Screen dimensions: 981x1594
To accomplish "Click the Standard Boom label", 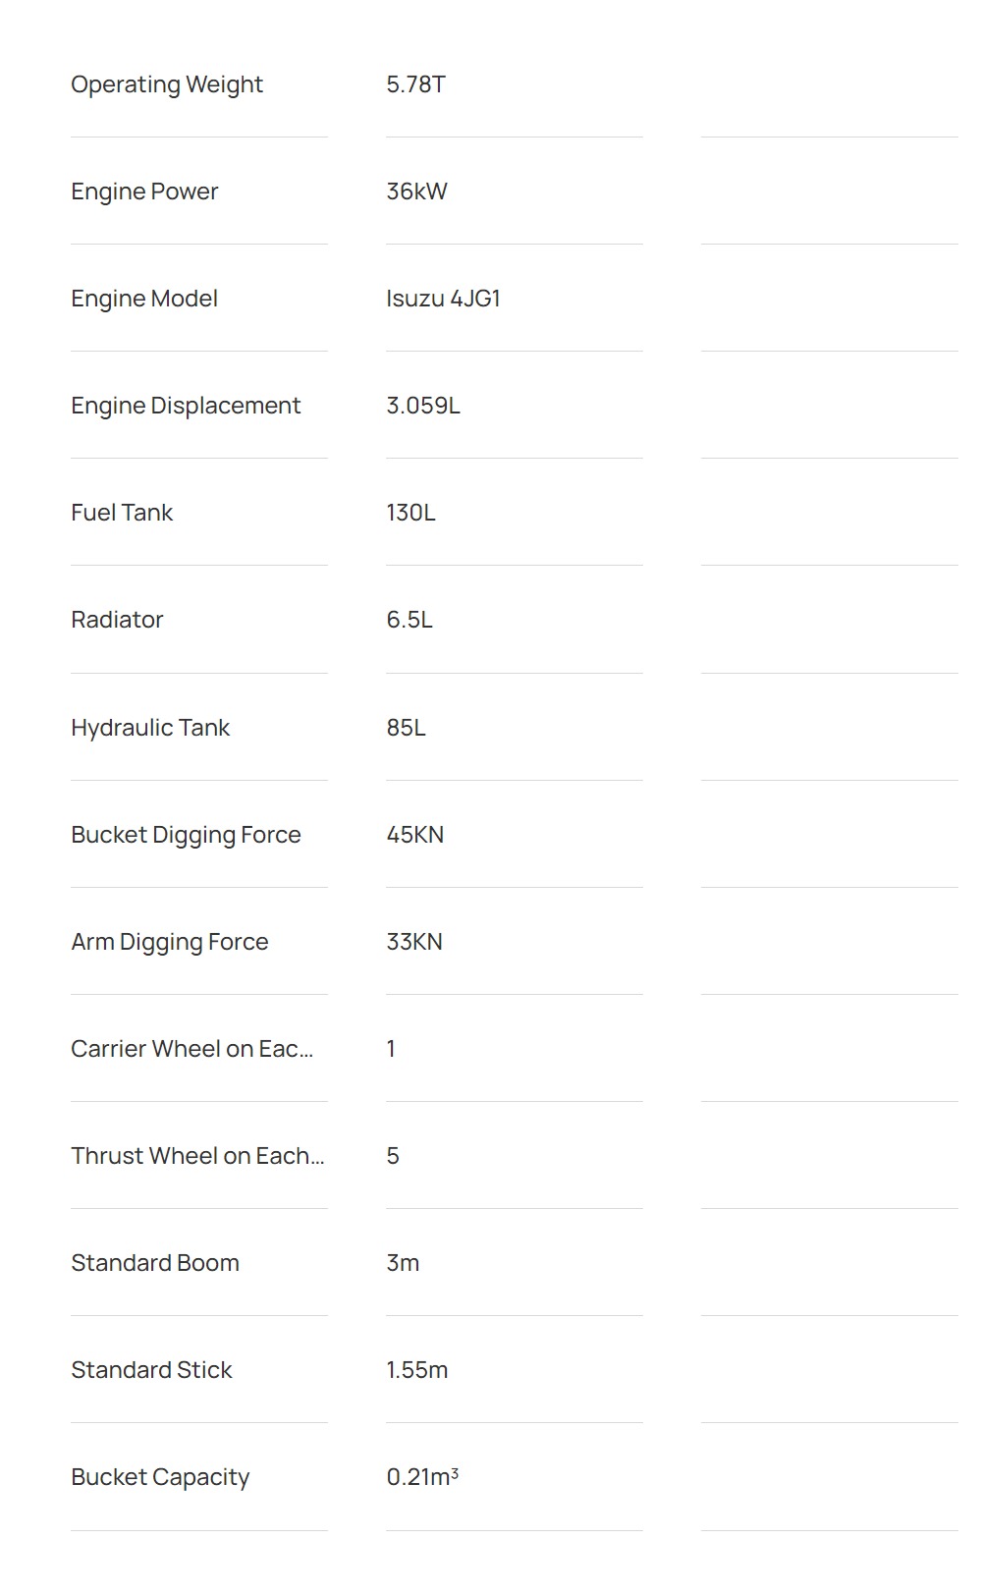I will click(155, 1263).
